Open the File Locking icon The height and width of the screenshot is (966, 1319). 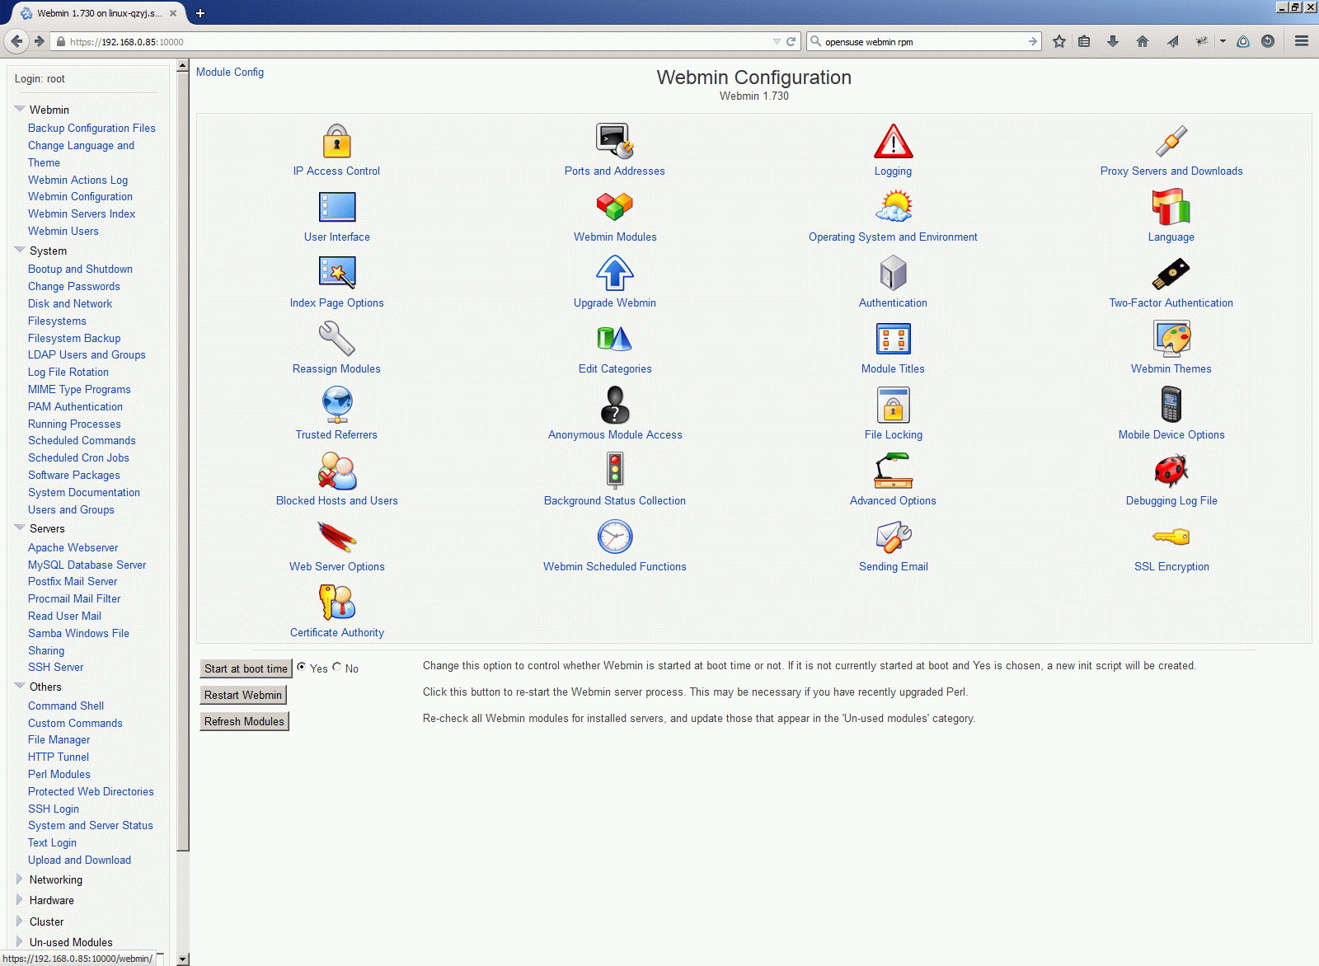(893, 405)
